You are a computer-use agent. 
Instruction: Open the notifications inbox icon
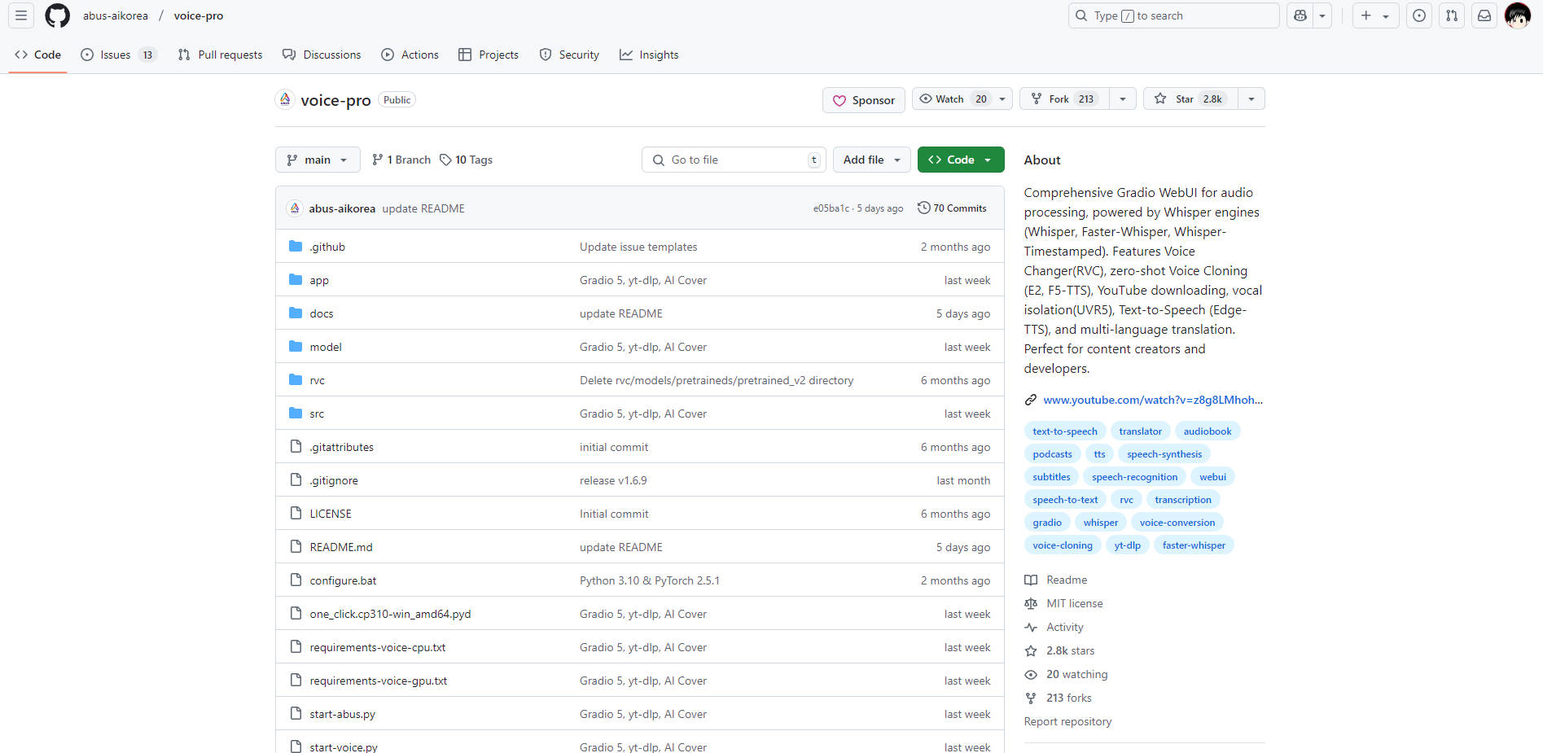[x=1484, y=15]
